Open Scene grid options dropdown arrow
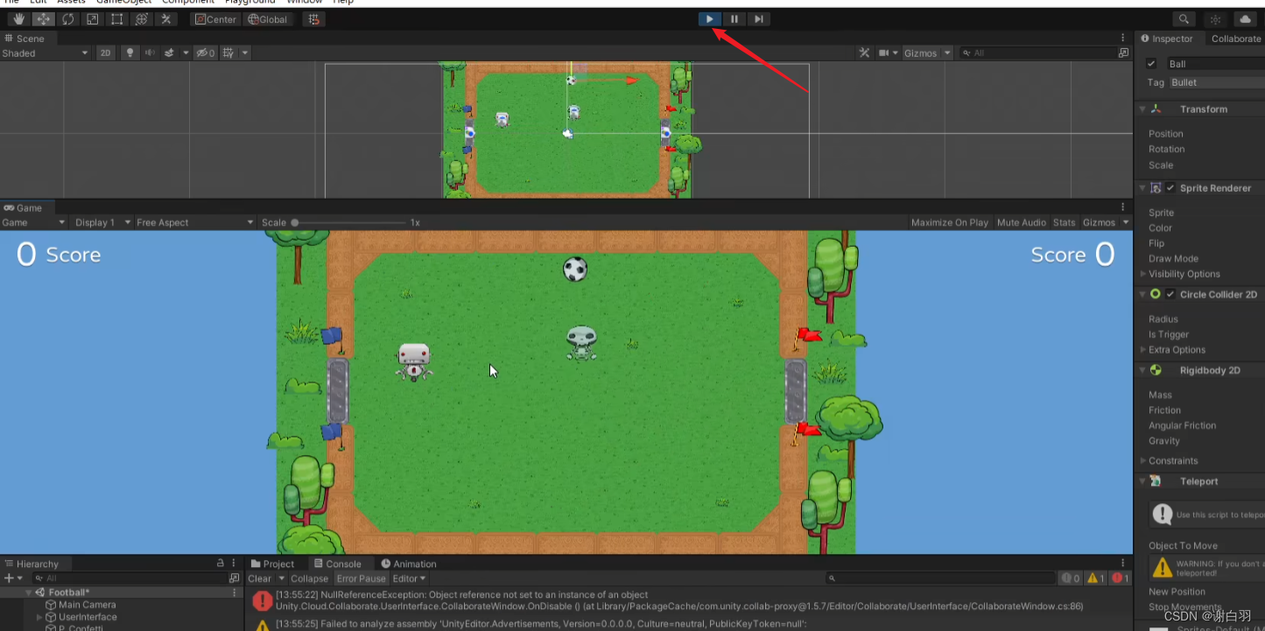1265x631 pixels. click(245, 53)
